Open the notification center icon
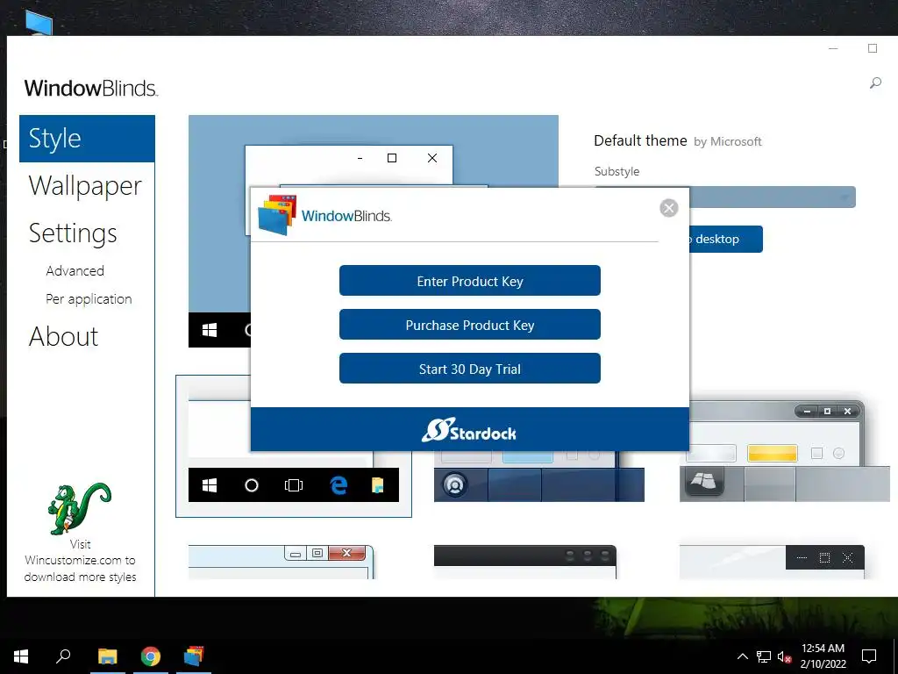Viewport: 898px width, 674px height. [x=869, y=656]
